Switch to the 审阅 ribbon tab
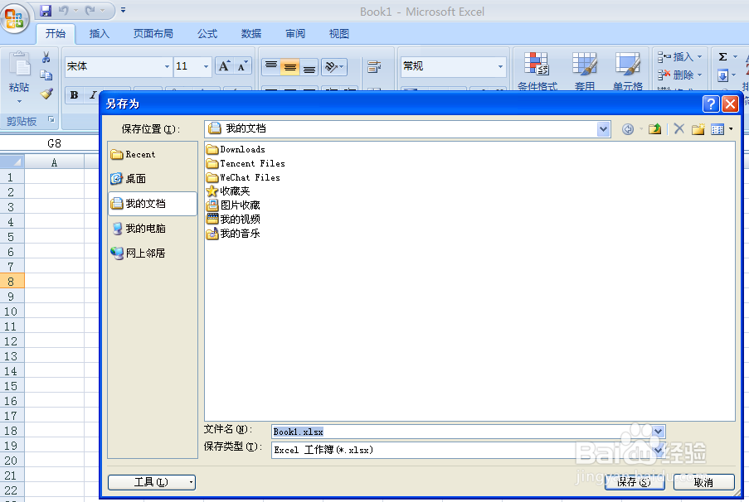This screenshot has height=502, width=749. [x=295, y=34]
